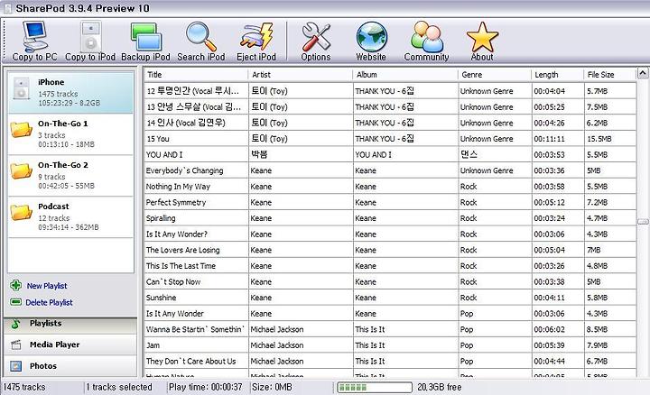The width and height of the screenshot is (650, 395).
Task: Sort tracks by Genre column header
Action: coord(495,75)
